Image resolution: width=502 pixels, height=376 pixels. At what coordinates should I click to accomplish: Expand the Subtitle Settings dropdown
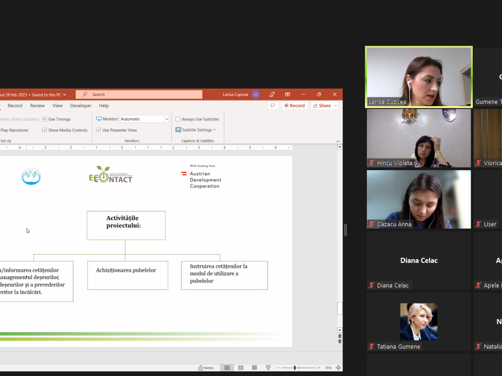pos(215,130)
